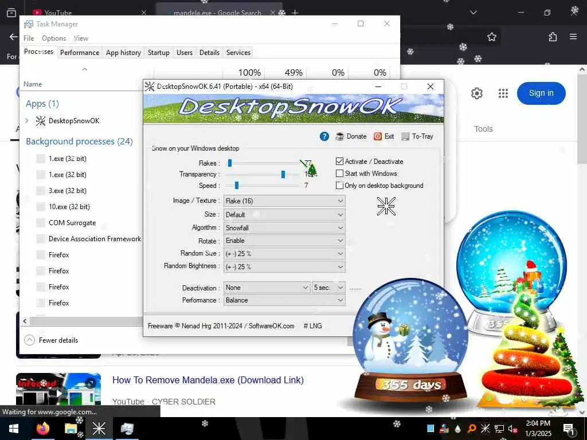Screen dimensions: 587x440
Task: Click the water drop tray icon
Action: pos(458,429)
